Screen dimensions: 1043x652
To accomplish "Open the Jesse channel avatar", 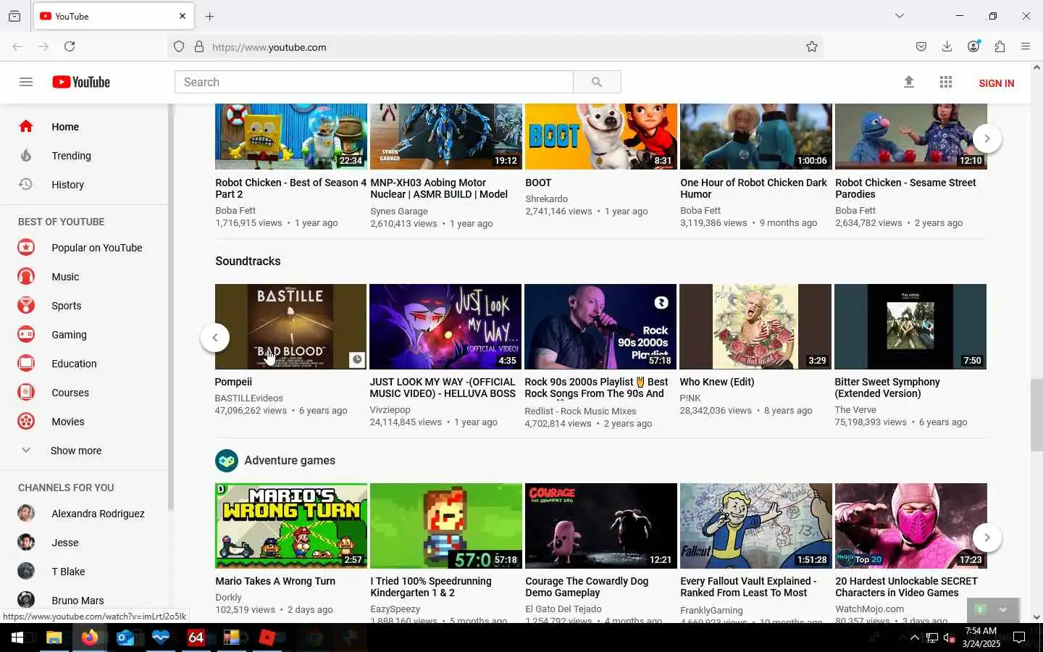I will point(26,542).
